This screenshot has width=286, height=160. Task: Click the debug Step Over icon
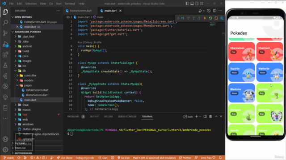click(x=188, y=18)
